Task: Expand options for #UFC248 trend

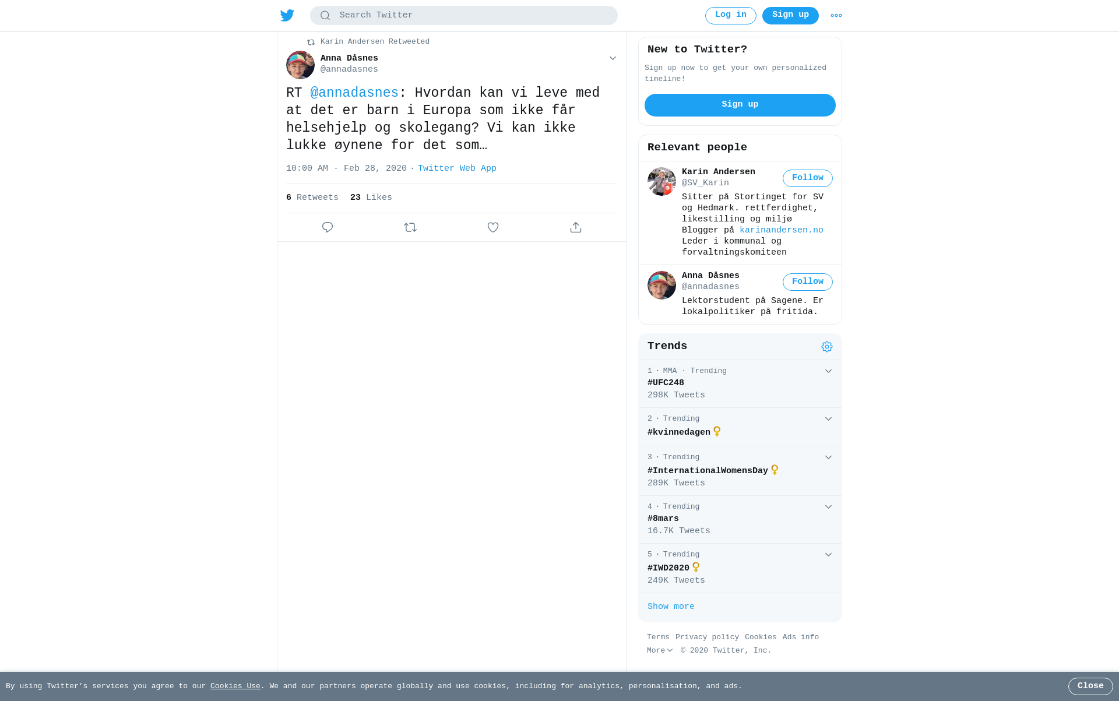Action: tap(828, 371)
